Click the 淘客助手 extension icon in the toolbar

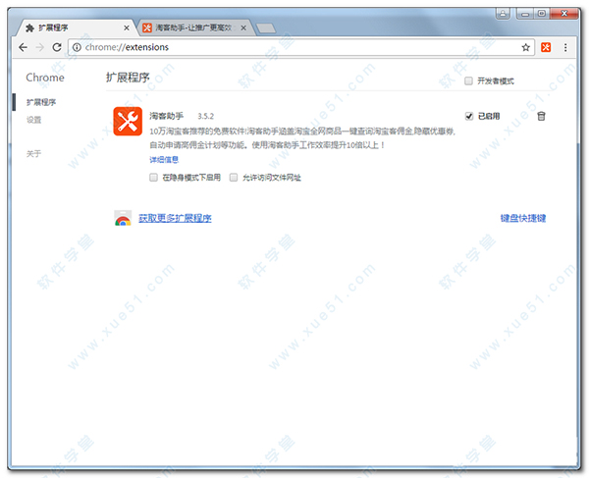click(548, 46)
